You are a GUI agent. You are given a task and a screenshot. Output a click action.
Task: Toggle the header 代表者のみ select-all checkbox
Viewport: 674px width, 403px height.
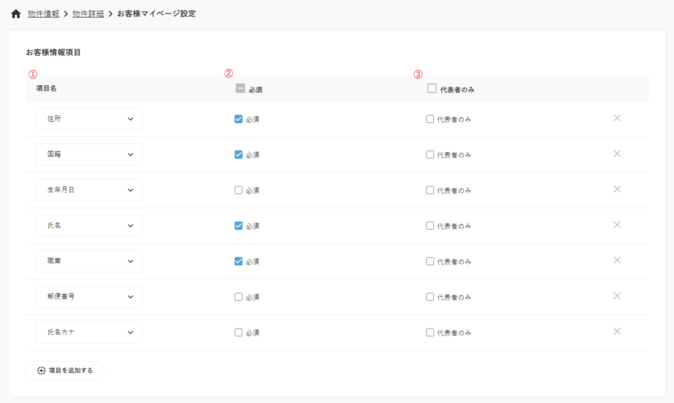432,89
